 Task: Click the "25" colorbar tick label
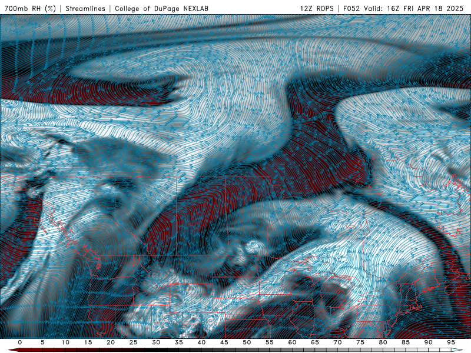point(134,342)
